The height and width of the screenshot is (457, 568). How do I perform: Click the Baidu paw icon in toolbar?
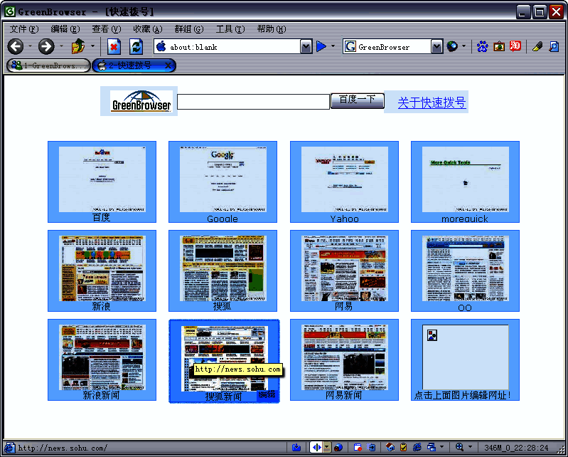[482, 46]
